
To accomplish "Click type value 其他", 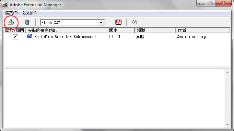I will click(140, 37).
